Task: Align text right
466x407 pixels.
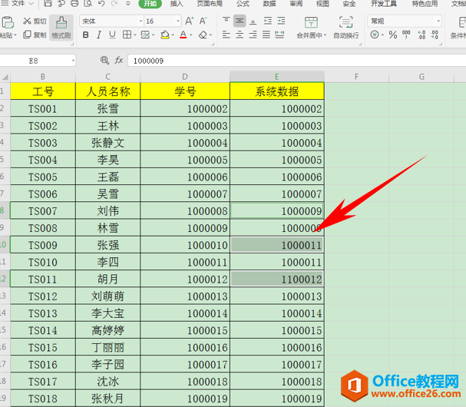Action: click(x=253, y=35)
